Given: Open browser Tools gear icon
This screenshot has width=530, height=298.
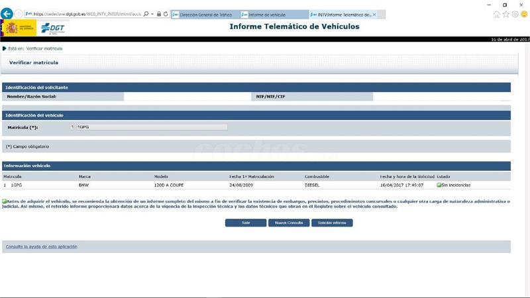Looking at the screenshot, I should click(515, 14).
